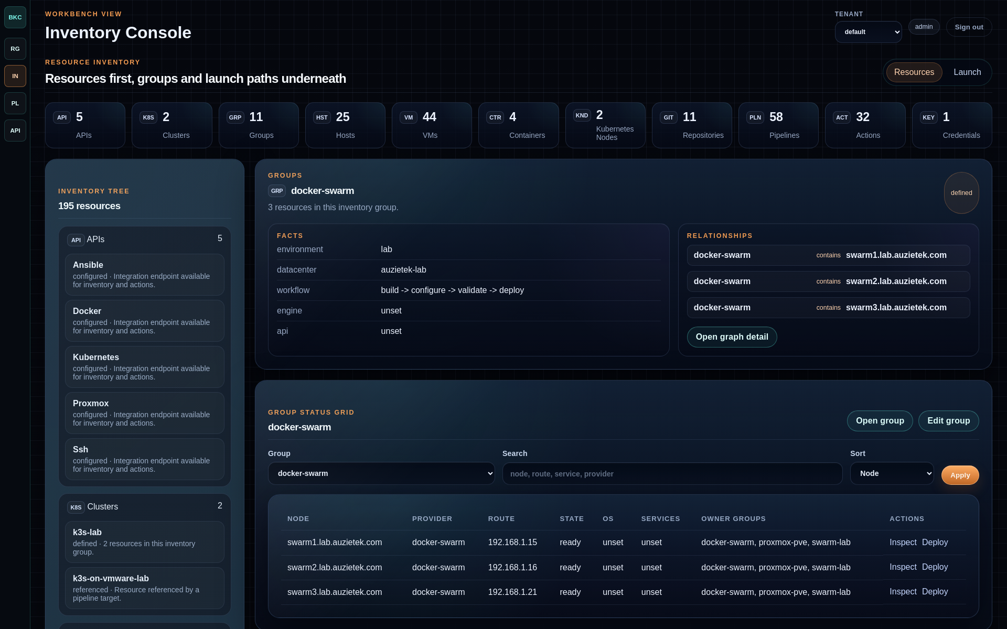Click NODE column header

298,519
